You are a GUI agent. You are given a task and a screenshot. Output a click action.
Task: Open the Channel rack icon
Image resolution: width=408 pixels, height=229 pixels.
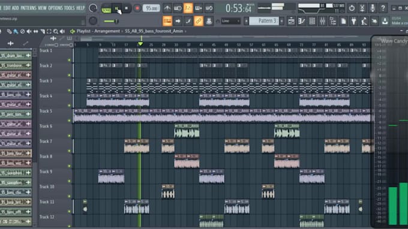point(312,21)
